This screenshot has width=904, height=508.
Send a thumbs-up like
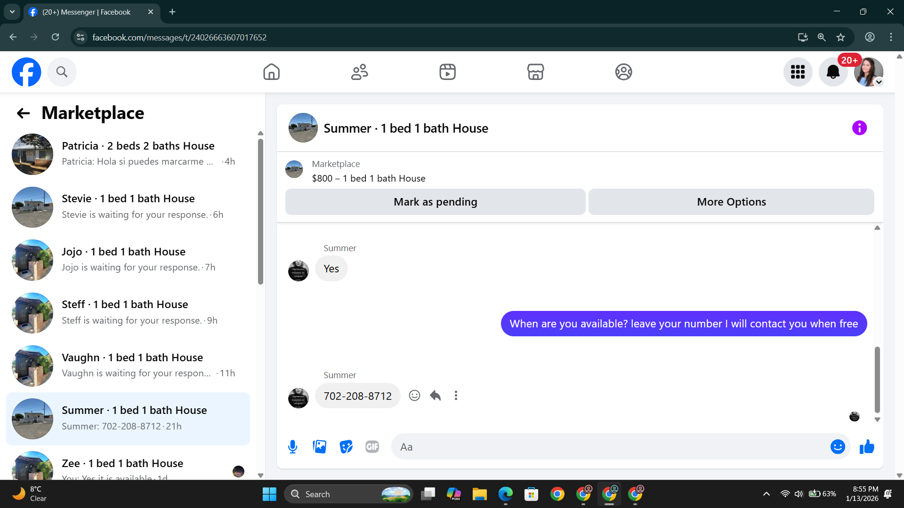[x=867, y=447]
